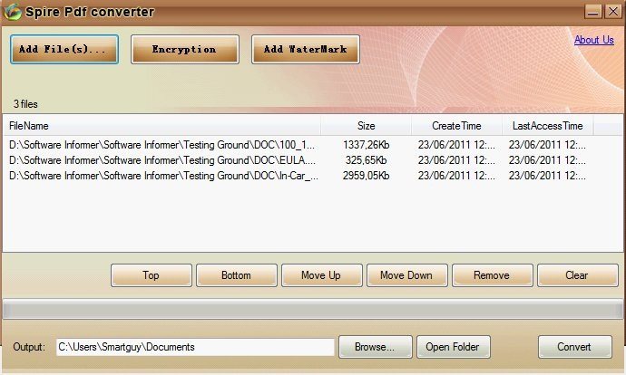Select the In-Car file row
Viewport: 626px width, 375px height.
click(x=163, y=176)
